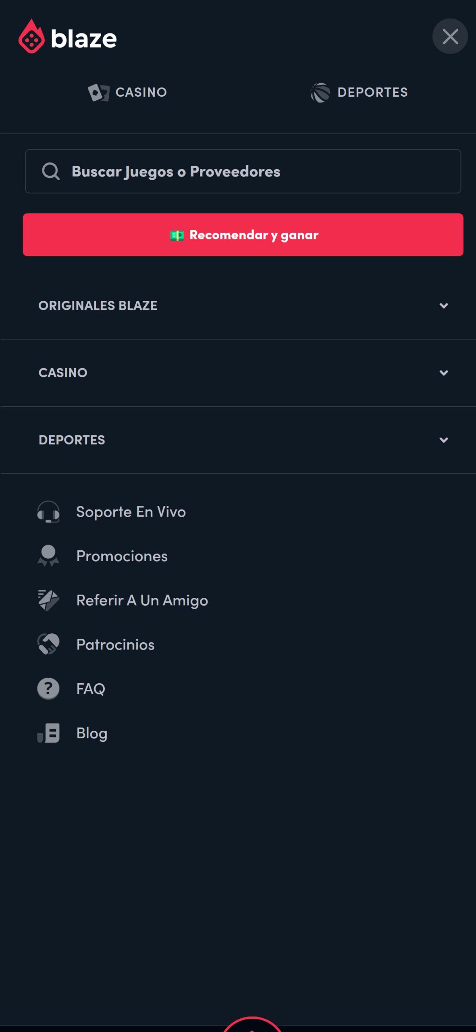The width and height of the screenshot is (476, 1032).
Task: Open the Soporte En Vivo link
Action: (x=131, y=512)
